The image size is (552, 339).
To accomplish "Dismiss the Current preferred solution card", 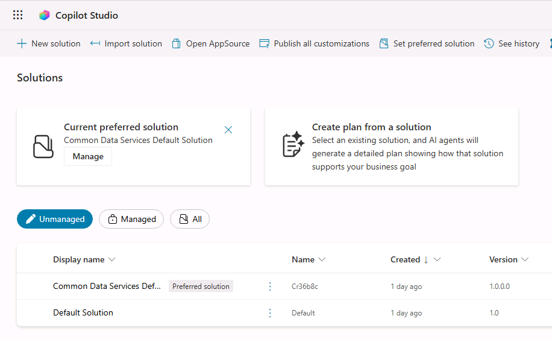I will coord(228,130).
